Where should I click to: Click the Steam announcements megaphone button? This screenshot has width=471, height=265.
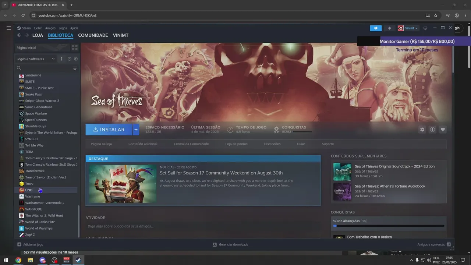point(376,28)
